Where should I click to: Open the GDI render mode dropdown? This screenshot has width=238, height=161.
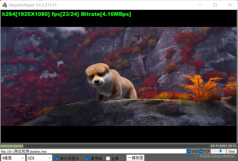[x=39, y=158]
